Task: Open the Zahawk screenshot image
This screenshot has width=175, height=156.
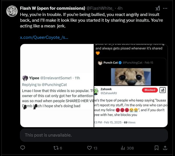Action: 131,106
